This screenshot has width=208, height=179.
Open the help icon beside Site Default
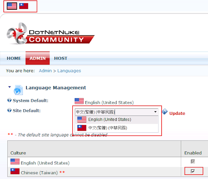click(x=9, y=110)
